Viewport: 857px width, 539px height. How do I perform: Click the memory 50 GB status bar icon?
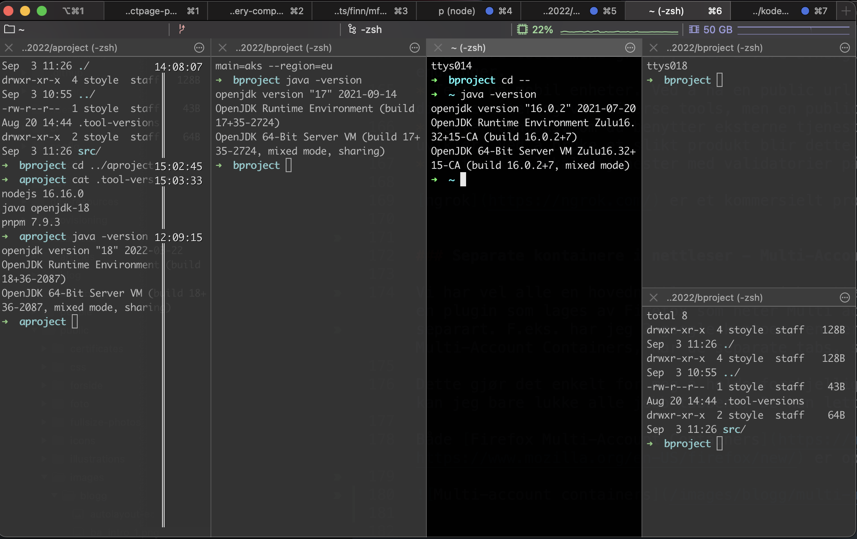[694, 29]
